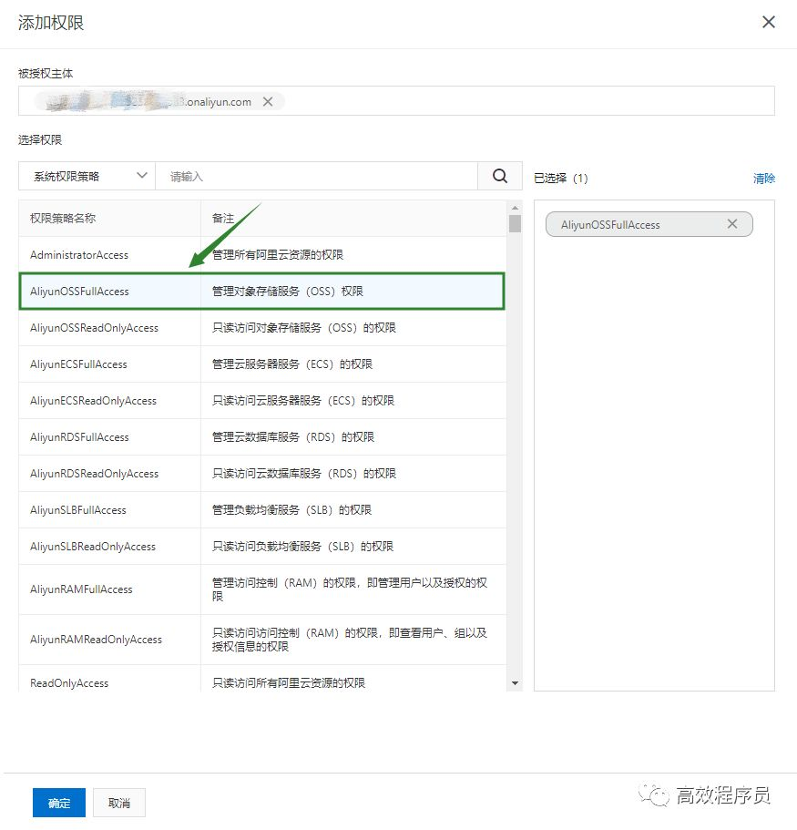Open the 系统权限策略 dropdown
797x830 pixels.
87,176
